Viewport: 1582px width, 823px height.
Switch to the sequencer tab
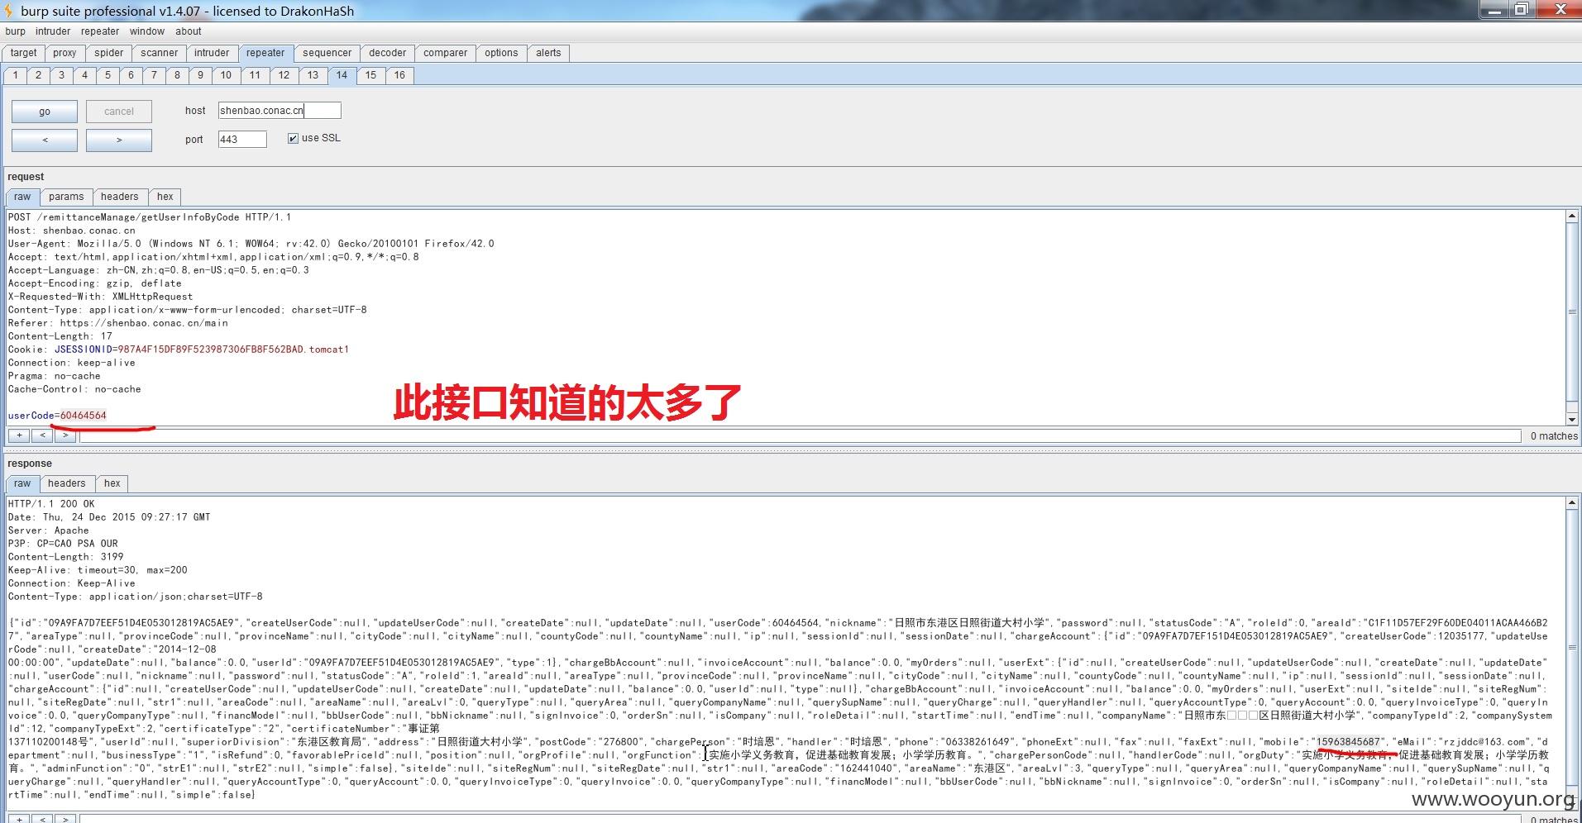327,53
